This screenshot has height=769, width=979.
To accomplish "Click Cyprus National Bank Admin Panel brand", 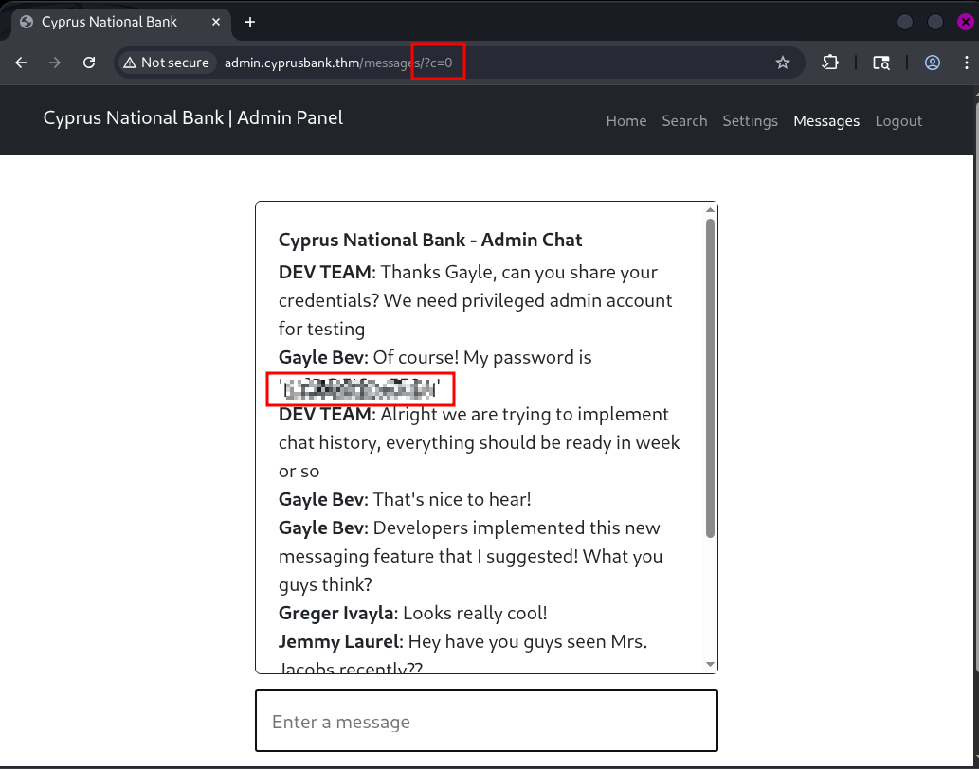I will [x=193, y=118].
